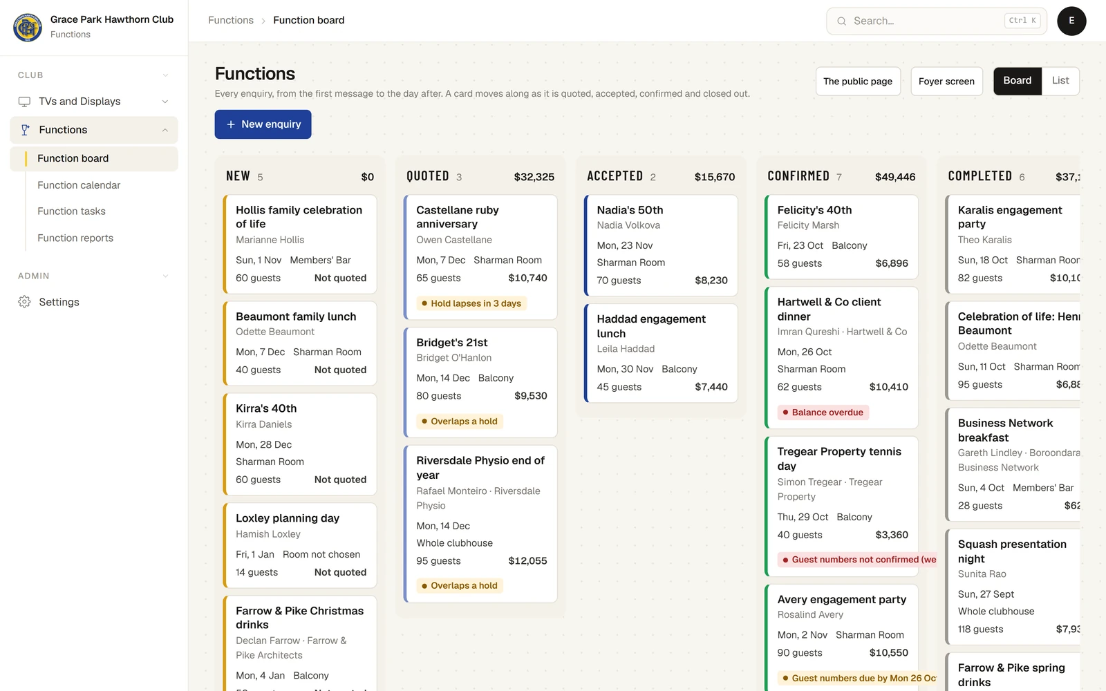Switch to Board view
Image resolution: width=1106 pixels, height=691 pixels.
pos(1017,81)
